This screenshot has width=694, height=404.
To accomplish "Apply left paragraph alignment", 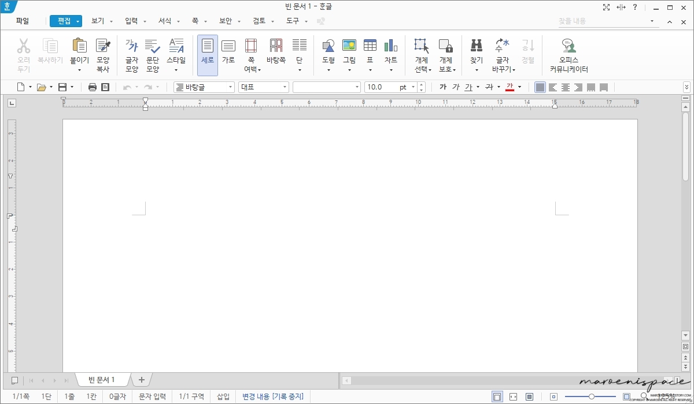I will click(552, 87).
